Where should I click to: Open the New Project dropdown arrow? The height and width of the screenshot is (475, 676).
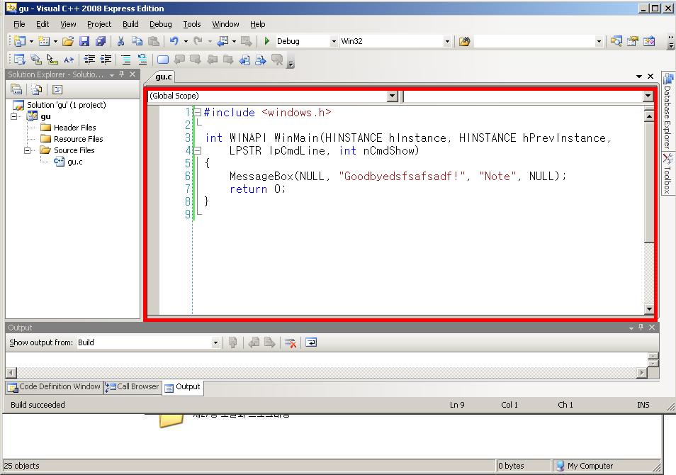click(x=31, y=41)
